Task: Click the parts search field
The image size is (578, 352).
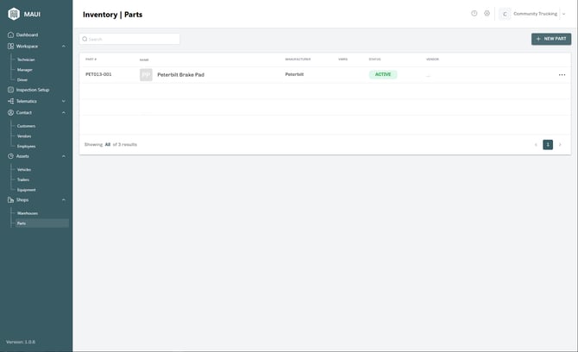Action: [x=129, y=39]
